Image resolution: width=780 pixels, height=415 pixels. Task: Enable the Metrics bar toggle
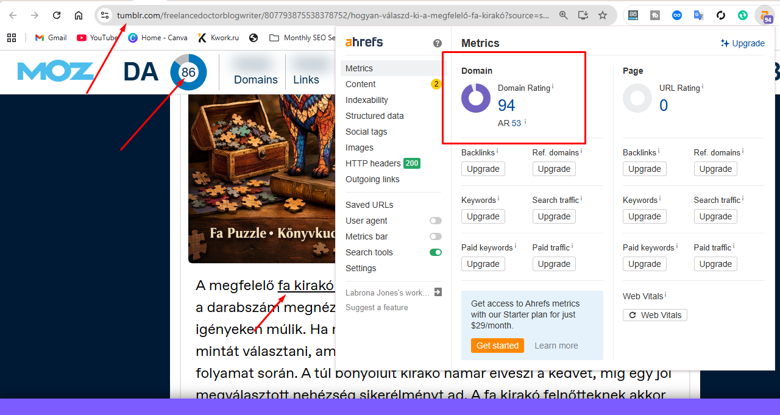point(435,236)
